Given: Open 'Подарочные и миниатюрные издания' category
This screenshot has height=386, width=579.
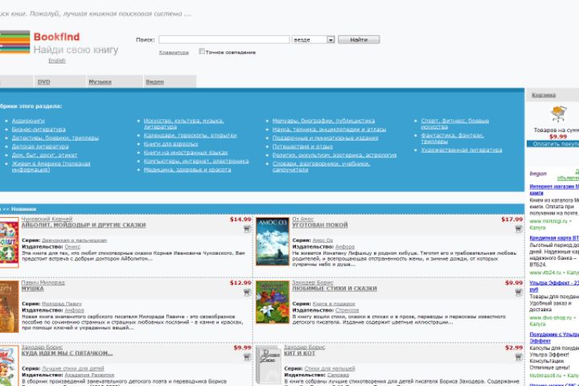Looking at the screenshot, I should click(326, 138).
